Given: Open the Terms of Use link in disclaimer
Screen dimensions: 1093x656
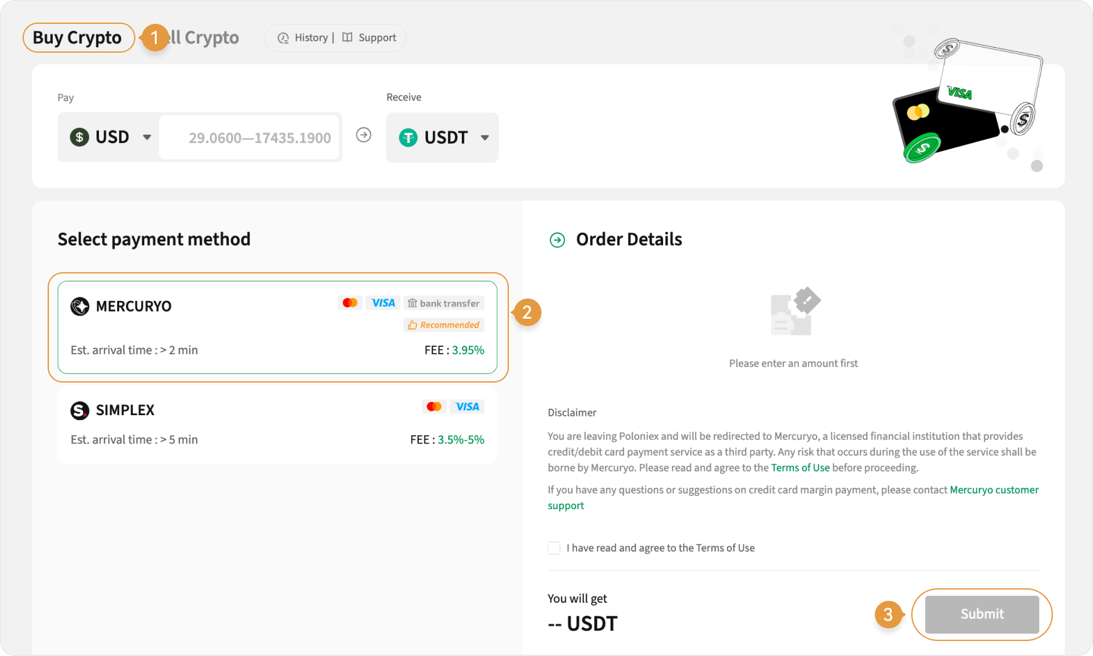Looking at the screenshot, I should 800,468.
